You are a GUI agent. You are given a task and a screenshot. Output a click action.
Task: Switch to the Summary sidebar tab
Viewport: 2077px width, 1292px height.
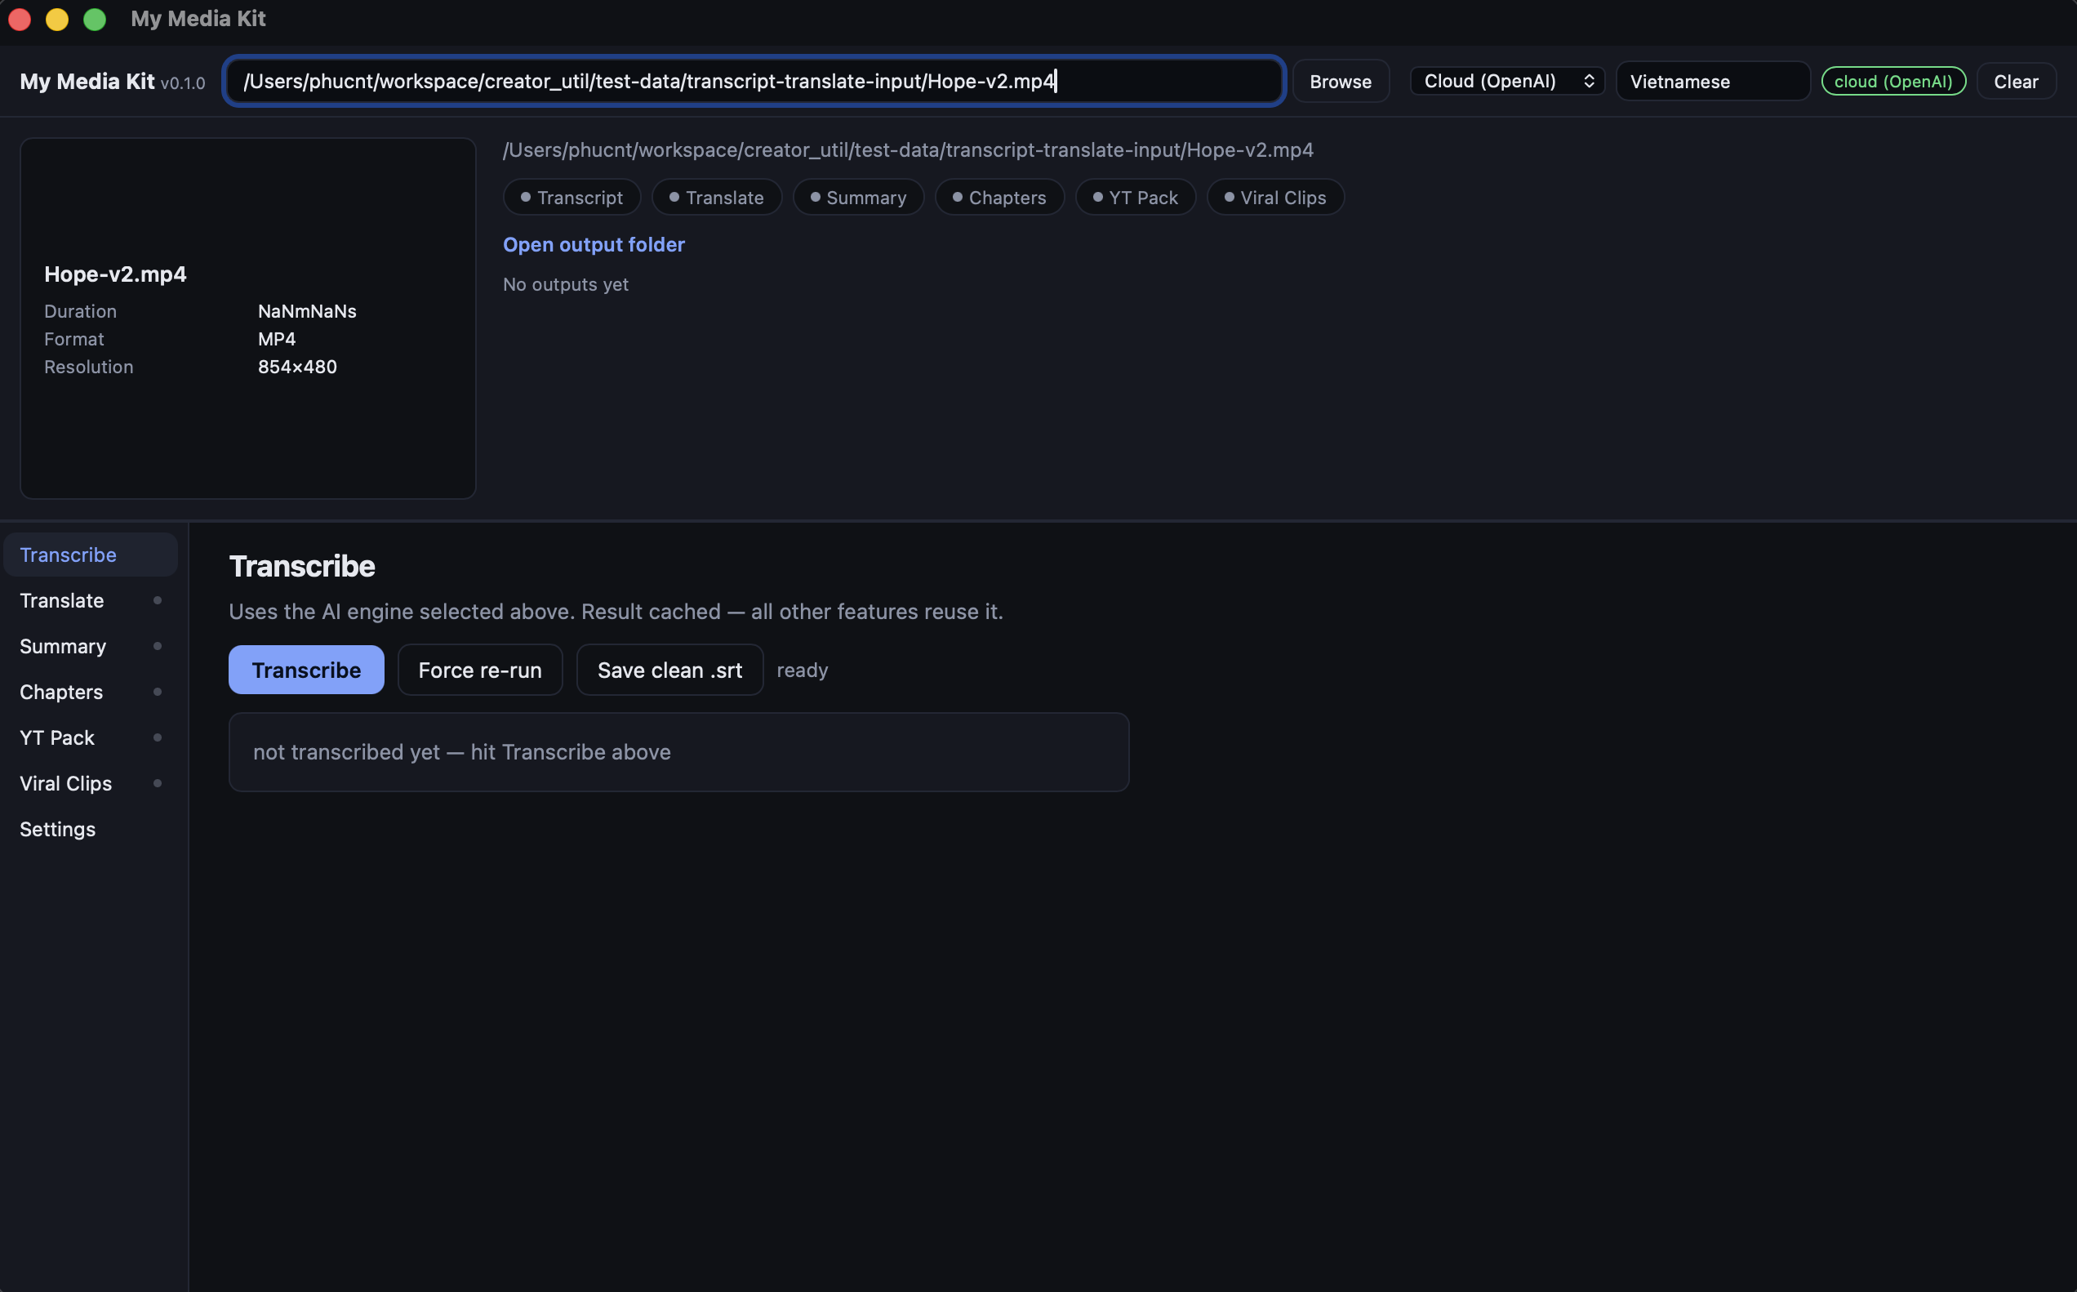[x=63, y=646]
